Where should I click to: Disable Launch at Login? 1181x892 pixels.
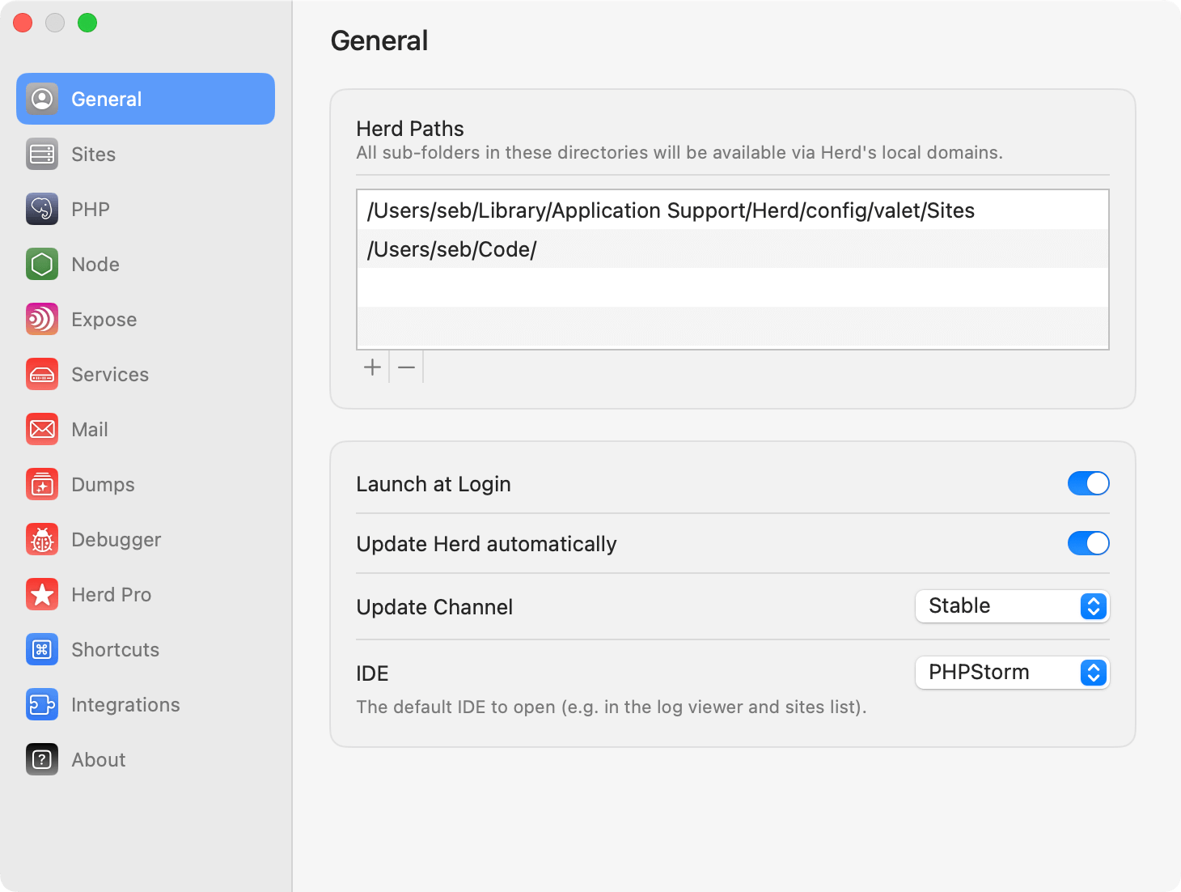click(1088, 483)
